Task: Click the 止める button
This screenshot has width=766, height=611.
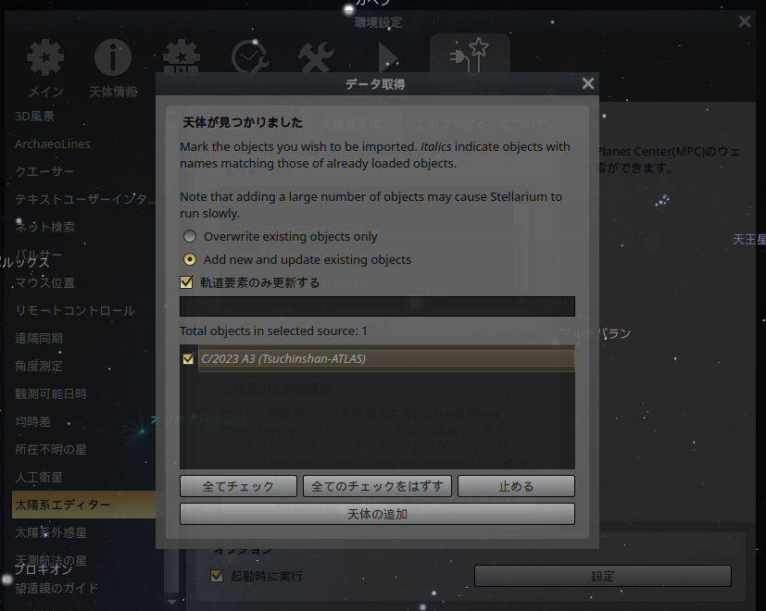Action: (516, 486)
